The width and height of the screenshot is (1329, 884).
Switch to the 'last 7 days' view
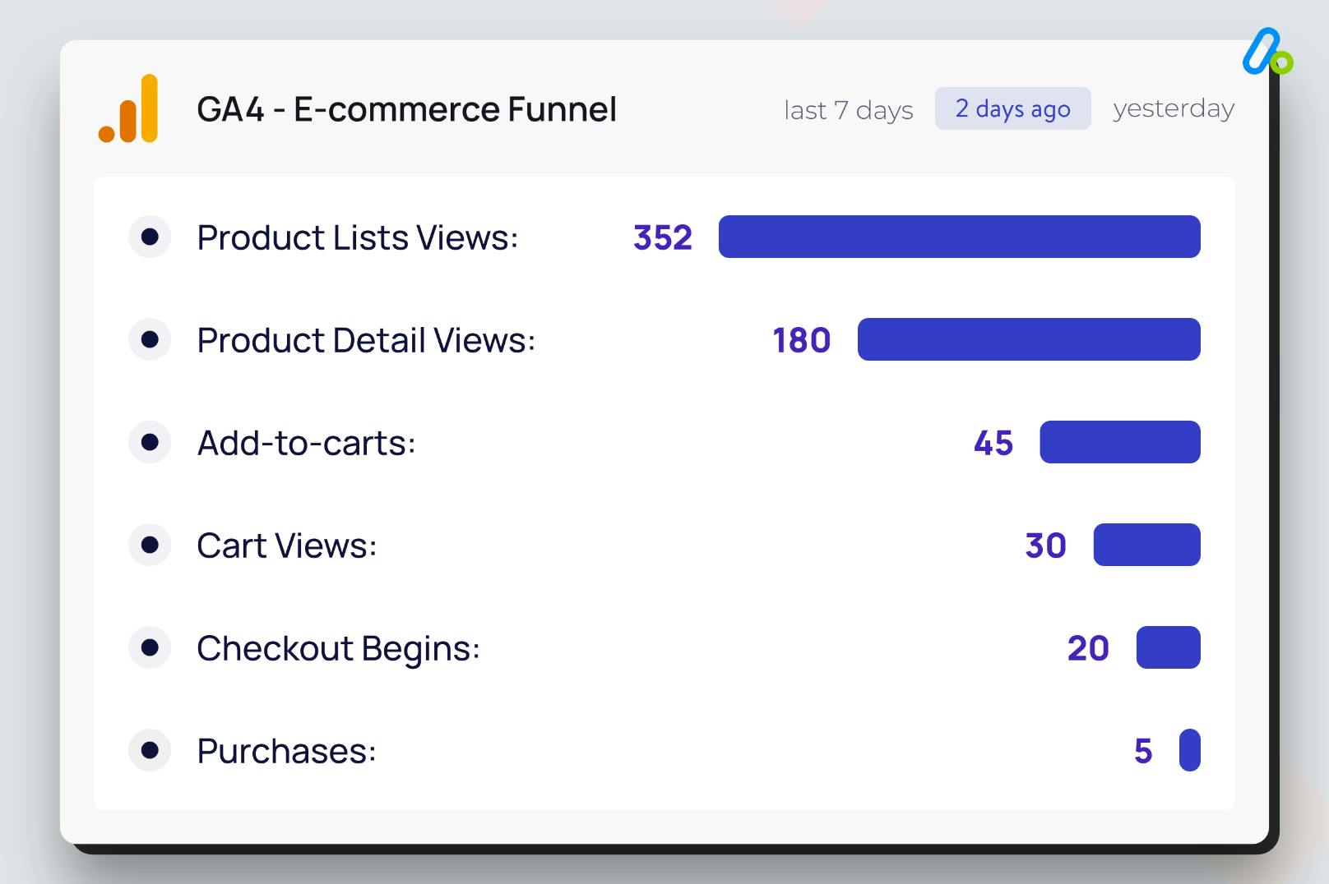(849, 109)
